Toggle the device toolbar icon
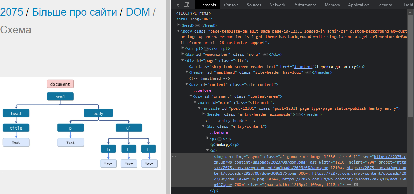Screen dimensions: 414x194 (187, 5)
